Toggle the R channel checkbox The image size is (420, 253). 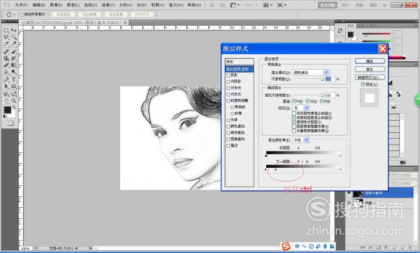[294, 101]
